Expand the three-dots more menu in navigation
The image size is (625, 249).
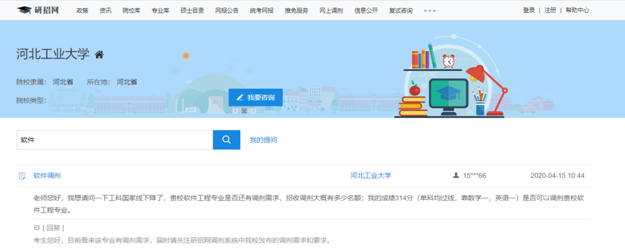point(429,11)
